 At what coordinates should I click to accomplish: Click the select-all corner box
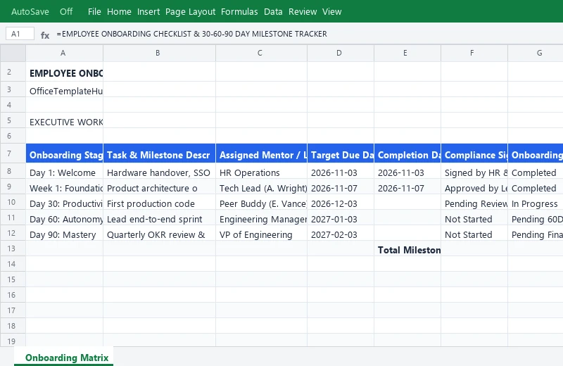click(x=13, y=53)
